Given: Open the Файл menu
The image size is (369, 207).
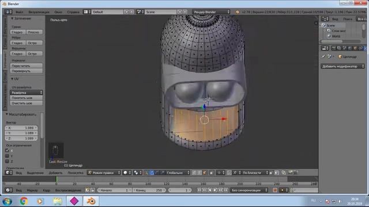Looking at the screenshot, I should tap(19, 11).
